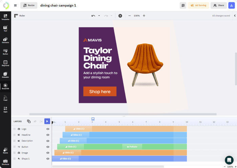The width and height of the screenshot is (237, 168).
Task: Click the download icon button
Action: pos(231,5)
